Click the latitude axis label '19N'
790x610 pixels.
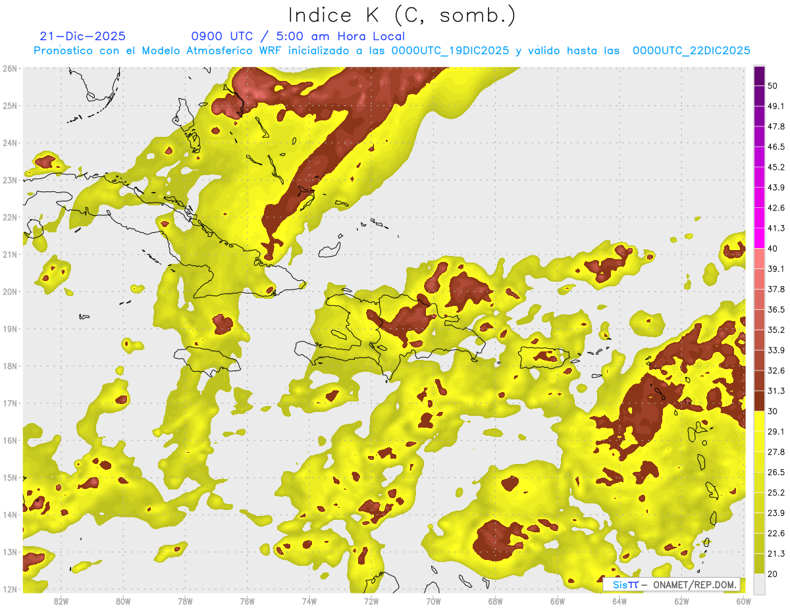coord(10,328)
